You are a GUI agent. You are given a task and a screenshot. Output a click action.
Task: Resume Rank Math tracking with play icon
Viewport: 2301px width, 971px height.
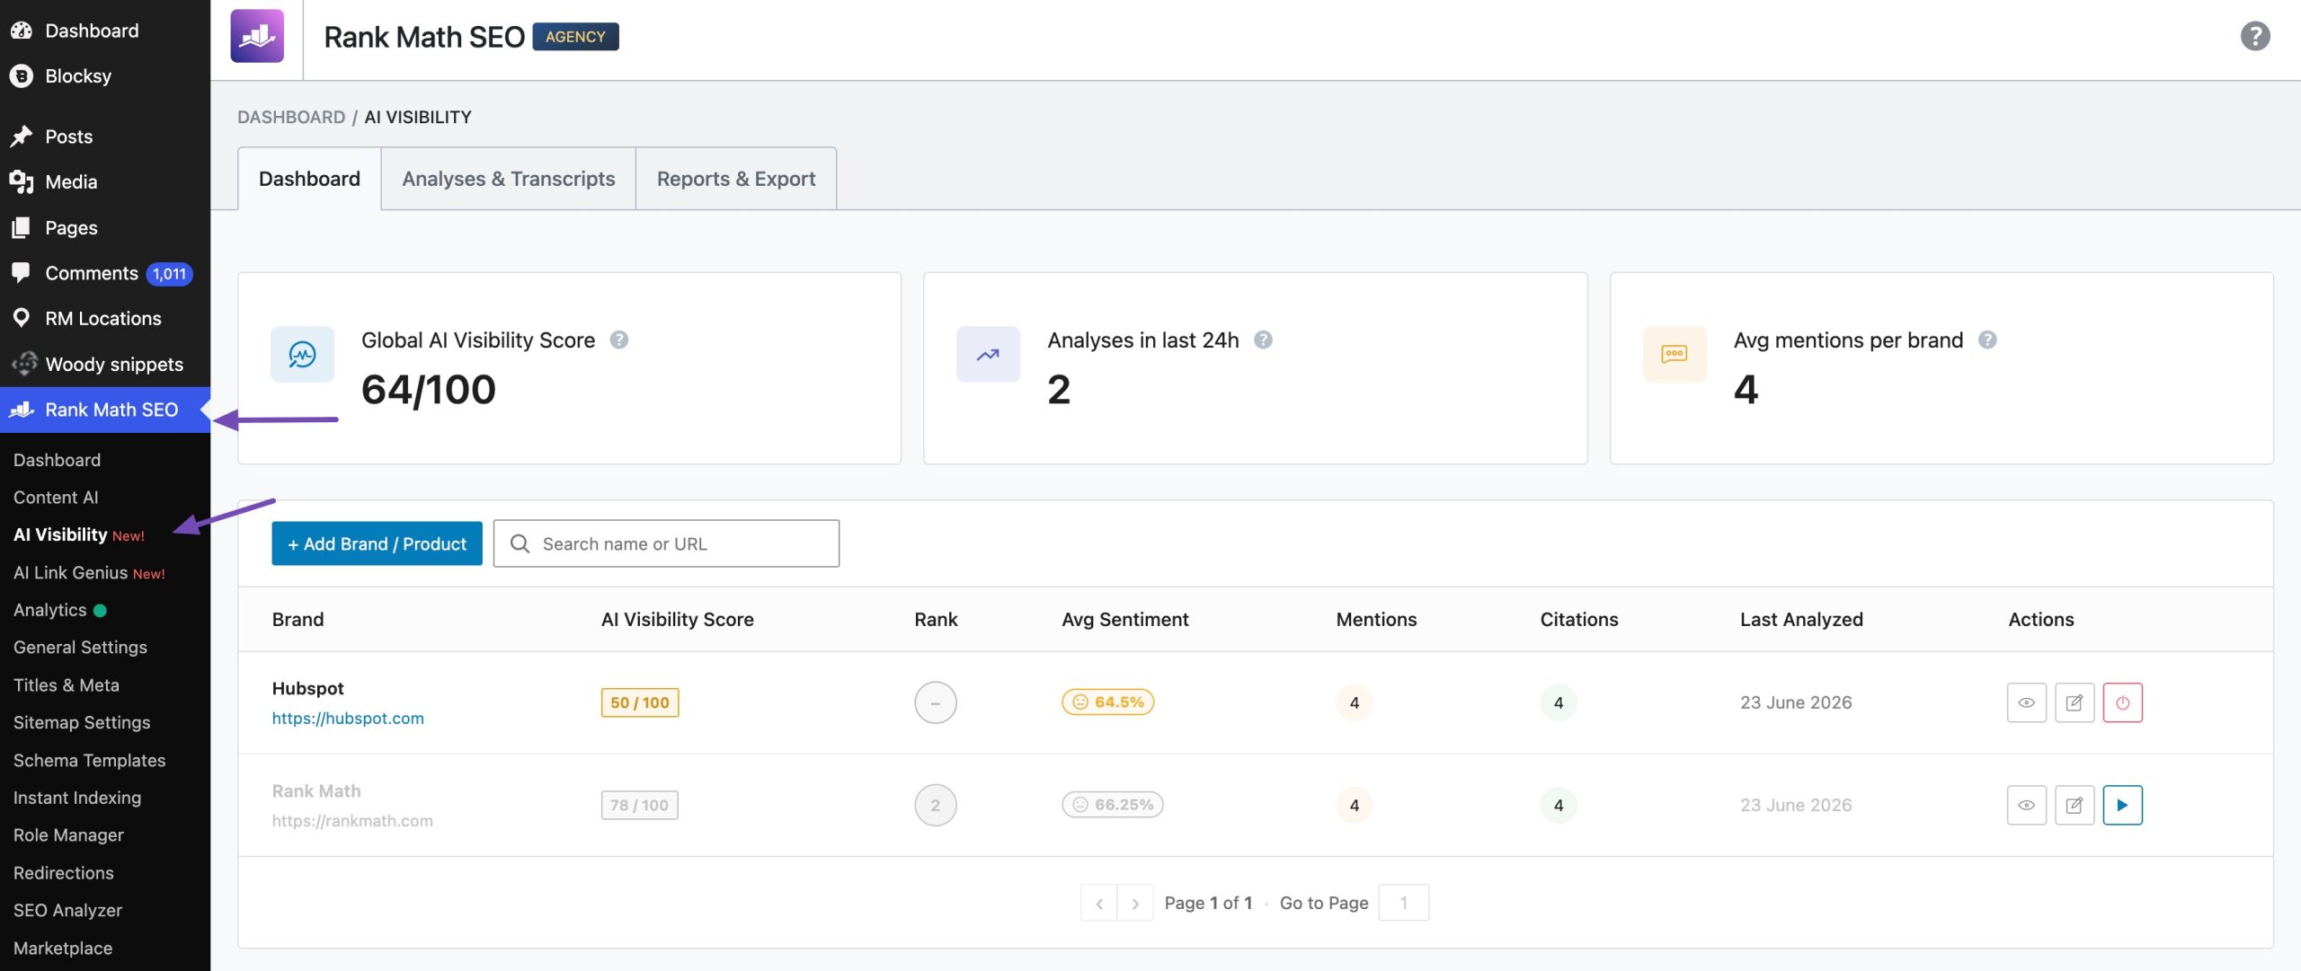pyautogui.click(x=2122, y=805)
